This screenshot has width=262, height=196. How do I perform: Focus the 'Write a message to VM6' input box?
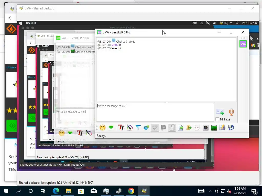(155, 112)
